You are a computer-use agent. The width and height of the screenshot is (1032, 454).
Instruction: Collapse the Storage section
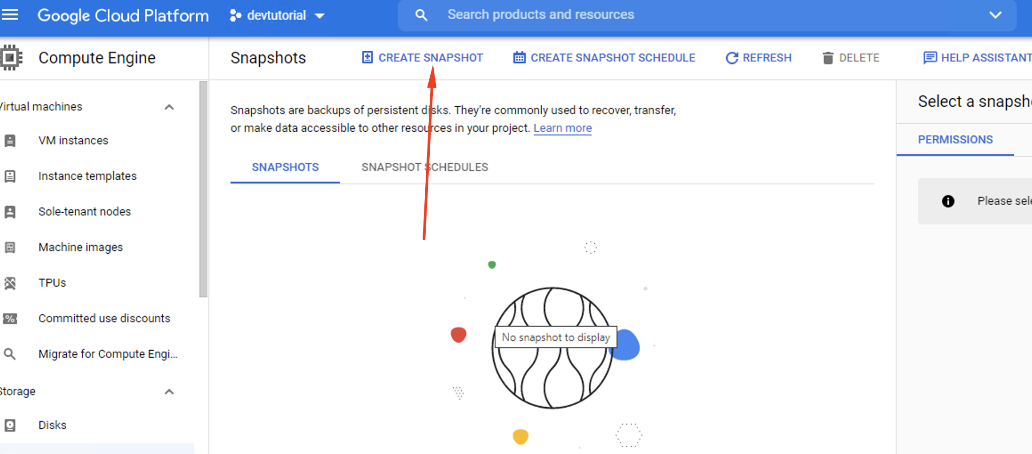point(169,392)
